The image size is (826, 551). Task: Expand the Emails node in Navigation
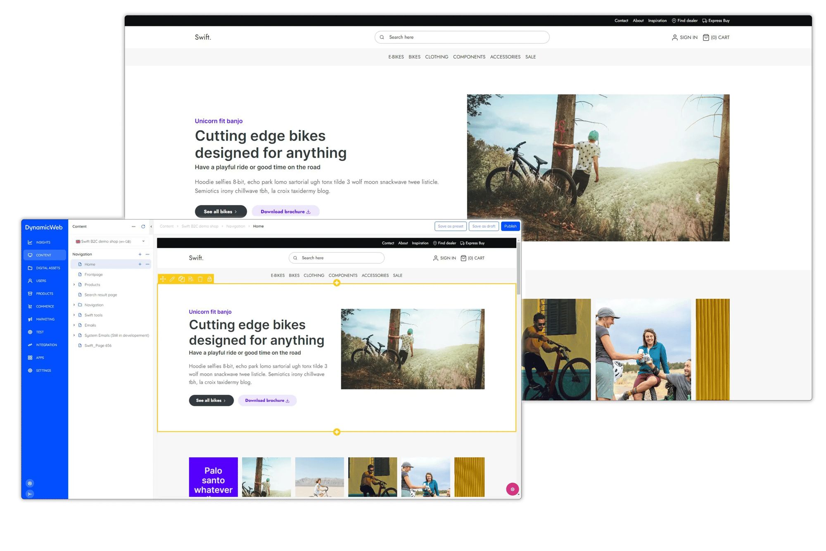click(75, 325)
